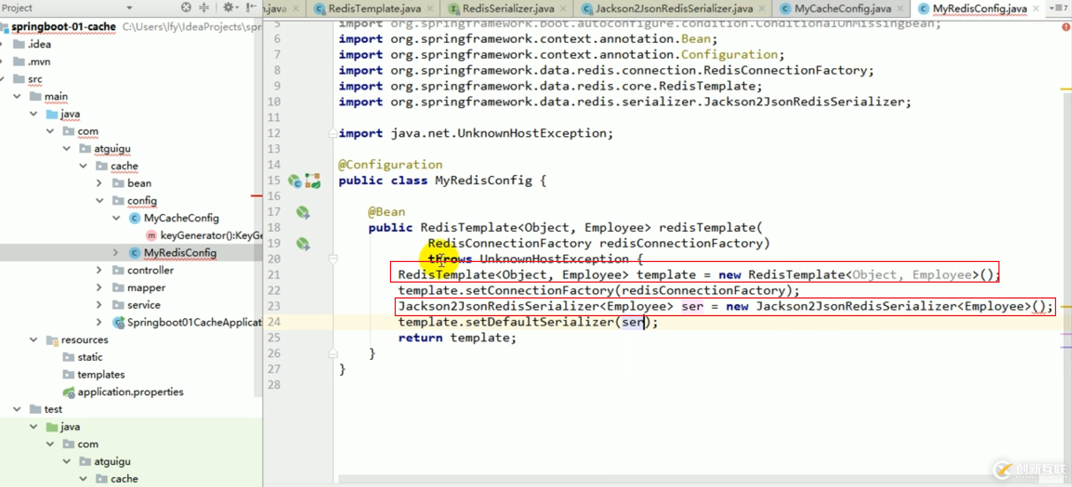Switch to the MyCacheConfig.java tab
Viewport: 1072px width, 487px height.
click(842, 8)
